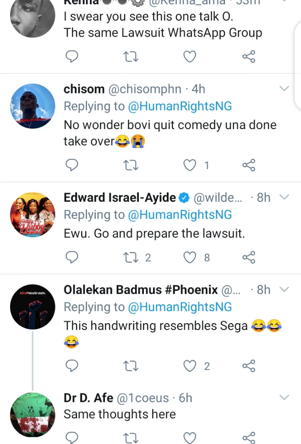This screenshot has height=444, width=301.
Task: Open Edward Israel-Ayide's profile avatar
Action: pos(33,215)
